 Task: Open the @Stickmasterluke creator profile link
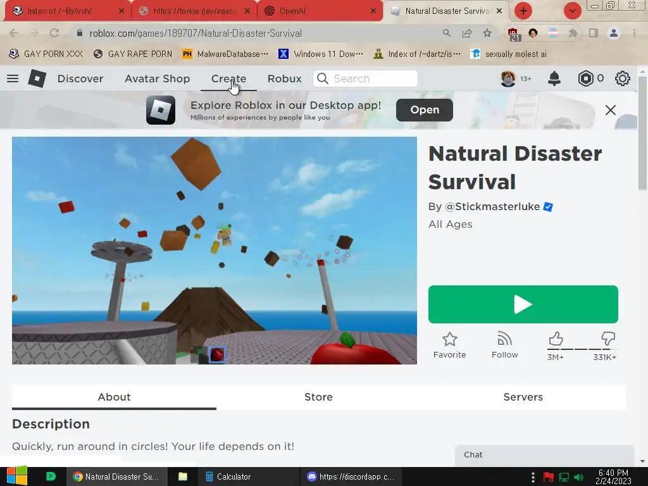pos(492,207)
